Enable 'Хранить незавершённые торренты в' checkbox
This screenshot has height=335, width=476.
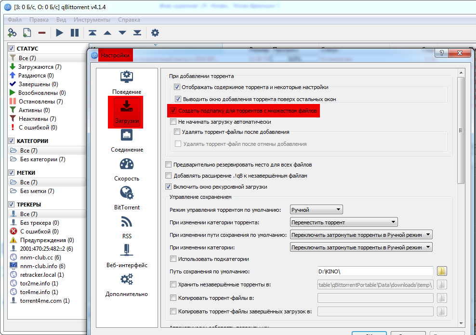173,284
